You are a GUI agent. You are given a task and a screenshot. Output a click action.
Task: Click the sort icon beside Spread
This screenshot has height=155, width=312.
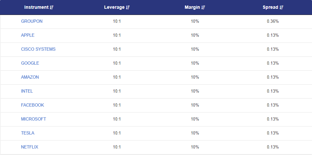tap(281, 7)
